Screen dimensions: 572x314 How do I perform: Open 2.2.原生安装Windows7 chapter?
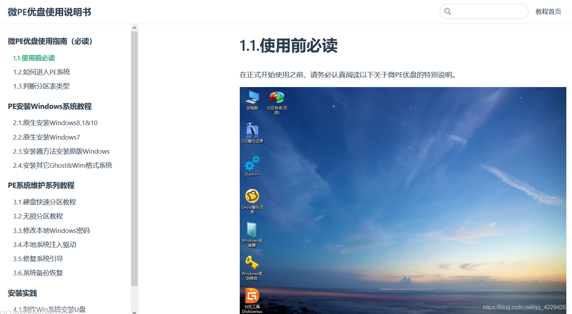(47, 137)
